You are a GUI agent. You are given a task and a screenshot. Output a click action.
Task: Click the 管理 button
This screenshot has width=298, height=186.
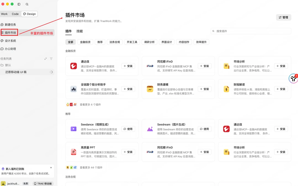pos(284,17)
